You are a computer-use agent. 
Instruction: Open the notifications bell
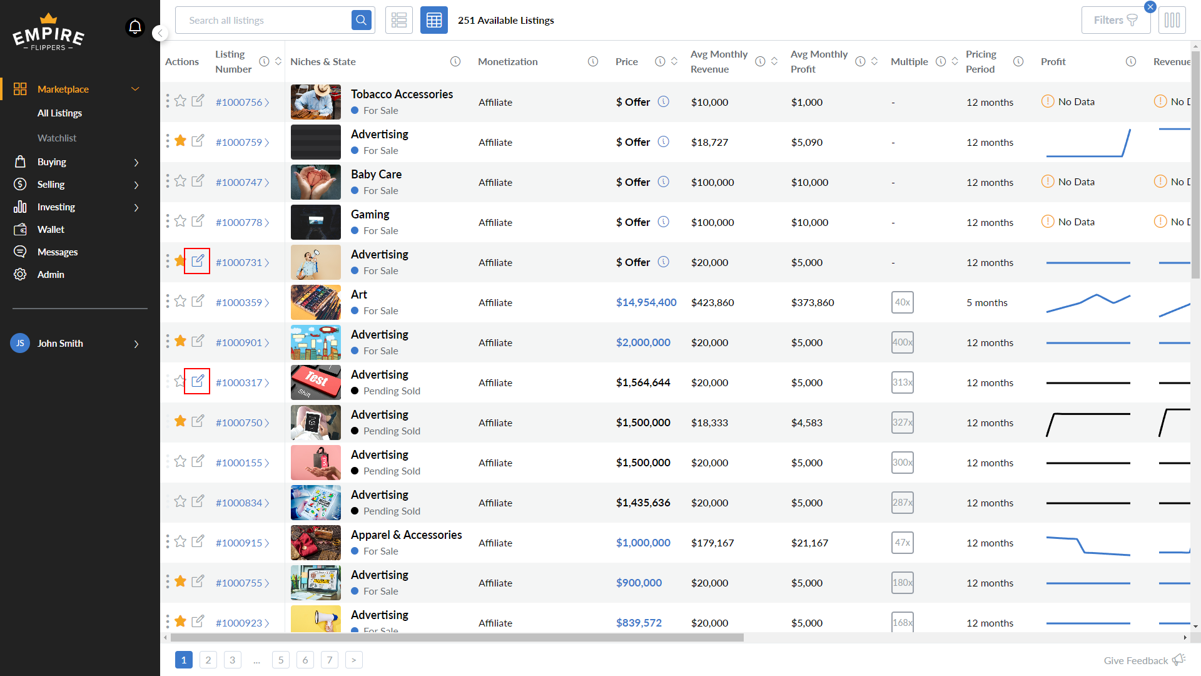[x=135, y=28]
